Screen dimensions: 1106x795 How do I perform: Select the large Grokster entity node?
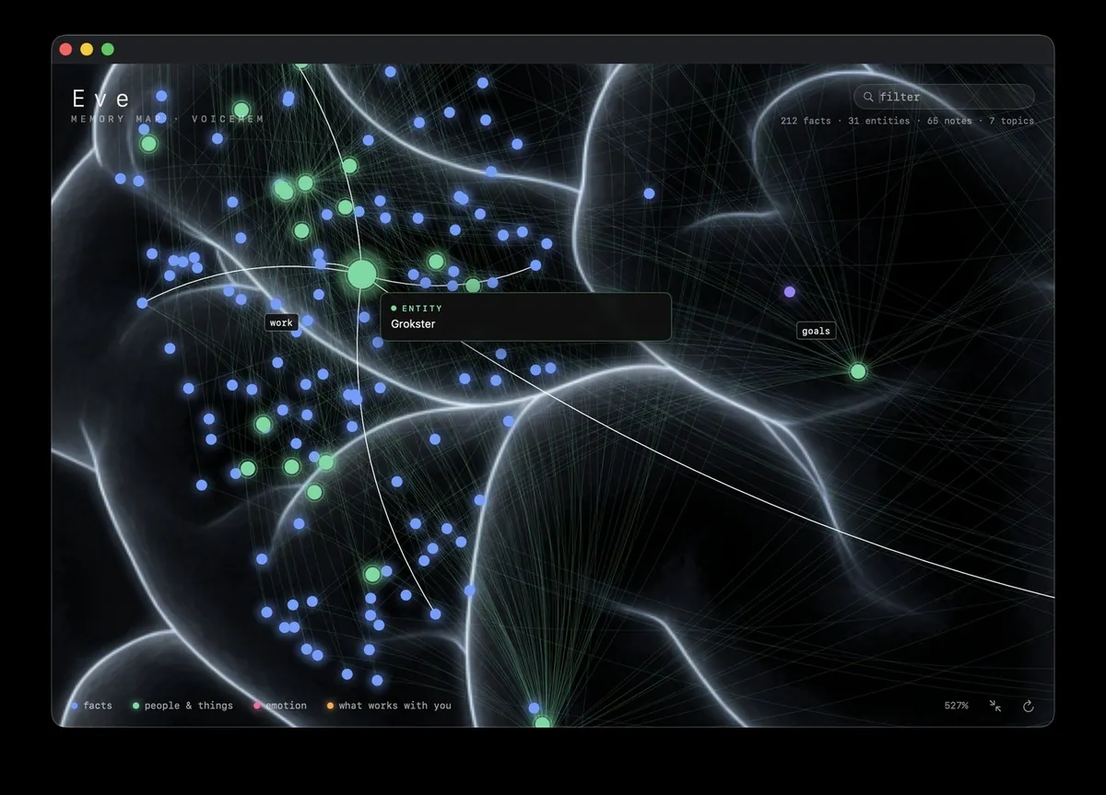tap(362, 274)
